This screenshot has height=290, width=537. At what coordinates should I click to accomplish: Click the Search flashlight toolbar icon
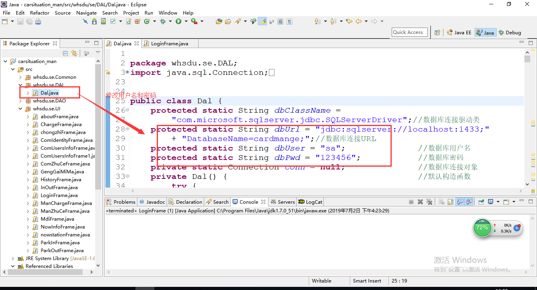[238, 21]
